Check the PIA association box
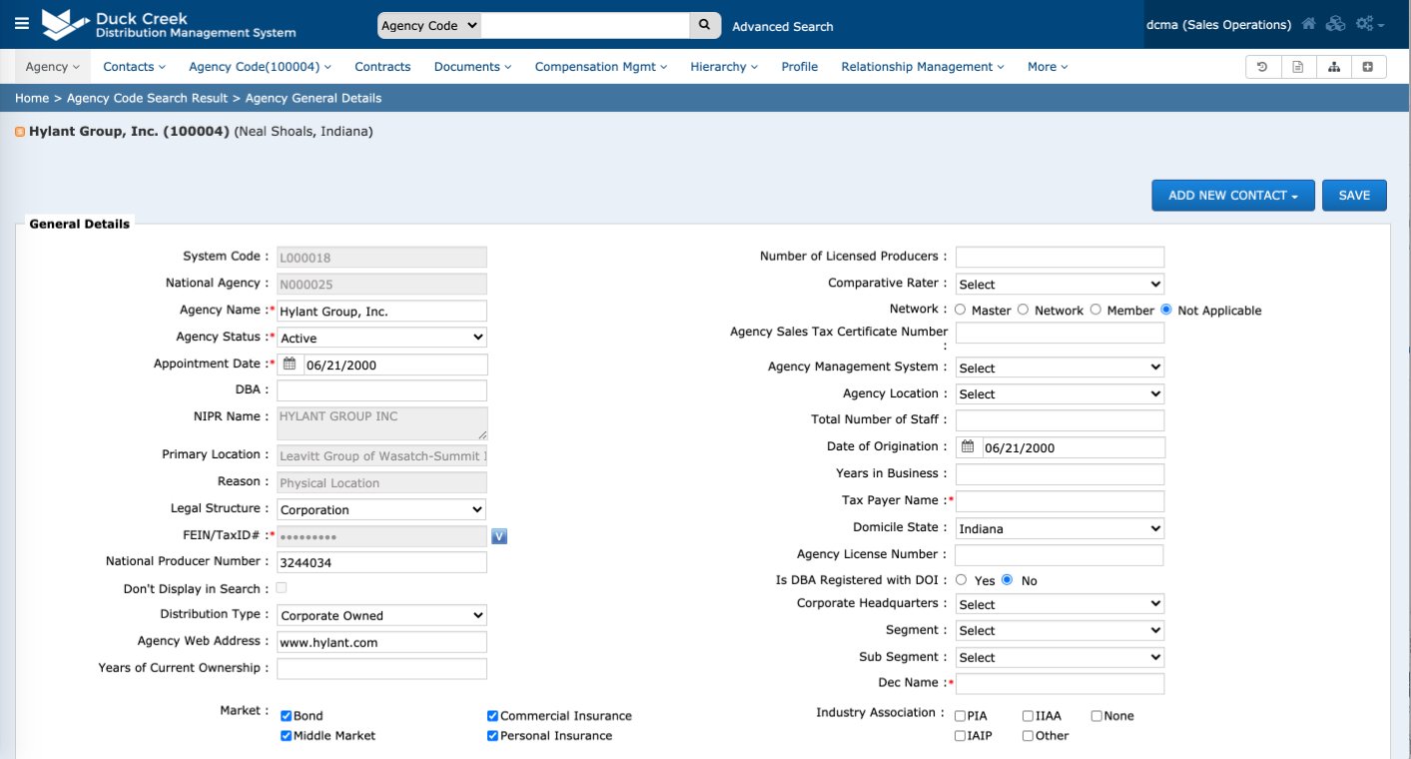 click(x=960, y=716)
